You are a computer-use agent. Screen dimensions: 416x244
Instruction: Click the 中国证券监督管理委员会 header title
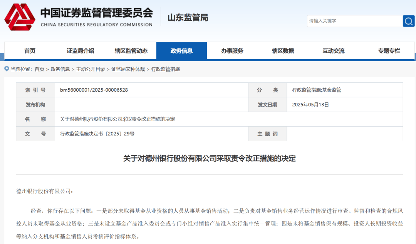pyautogui.click(x=97, y=13)
